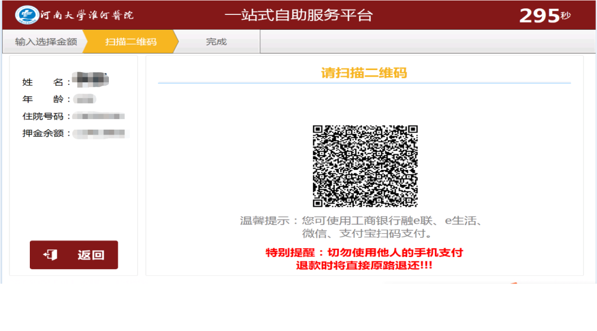This screenshot has height=331, width=597.
Task: Click the 295秒 countdown timer
Action: point(545,15)
